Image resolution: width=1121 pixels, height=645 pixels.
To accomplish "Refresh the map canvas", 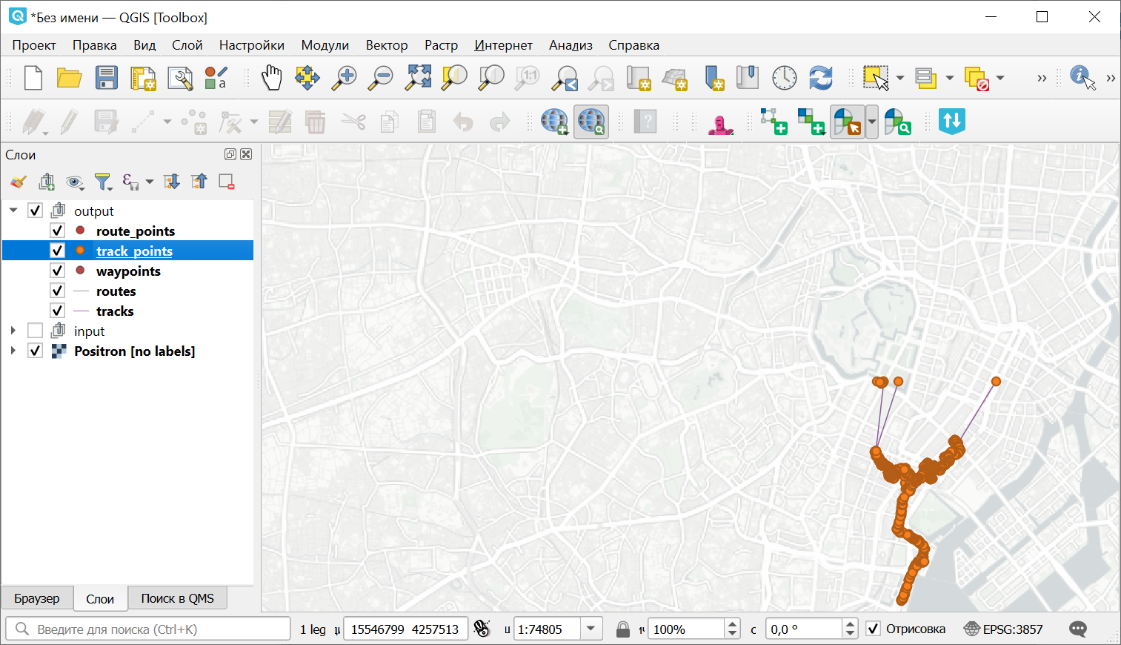I will (x=821, y=78).
